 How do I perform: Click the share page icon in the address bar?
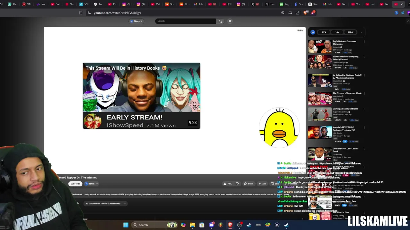(297, 13)
